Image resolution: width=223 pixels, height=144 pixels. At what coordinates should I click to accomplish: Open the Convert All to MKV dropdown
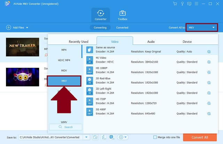pos(202,27)
